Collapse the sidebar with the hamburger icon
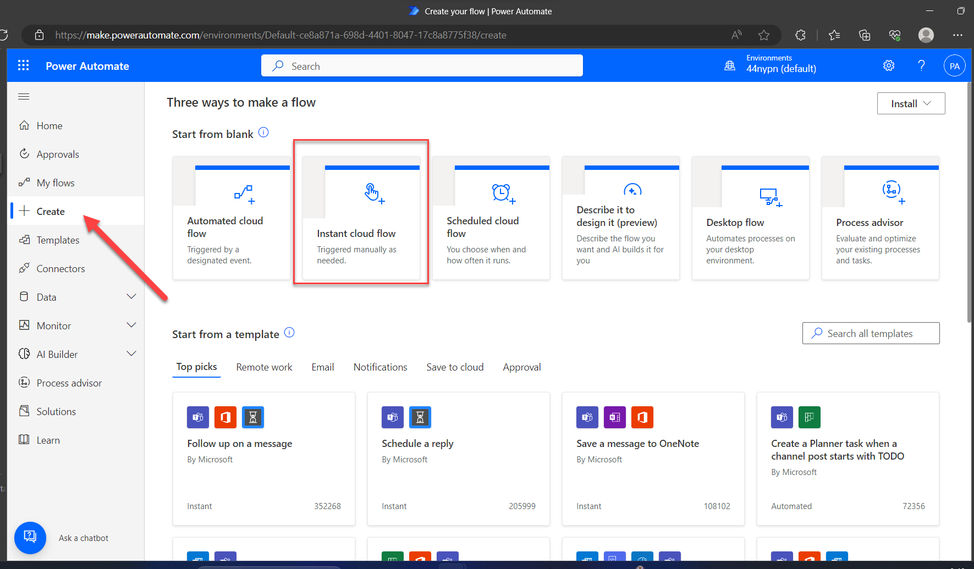 pos(23,96)
